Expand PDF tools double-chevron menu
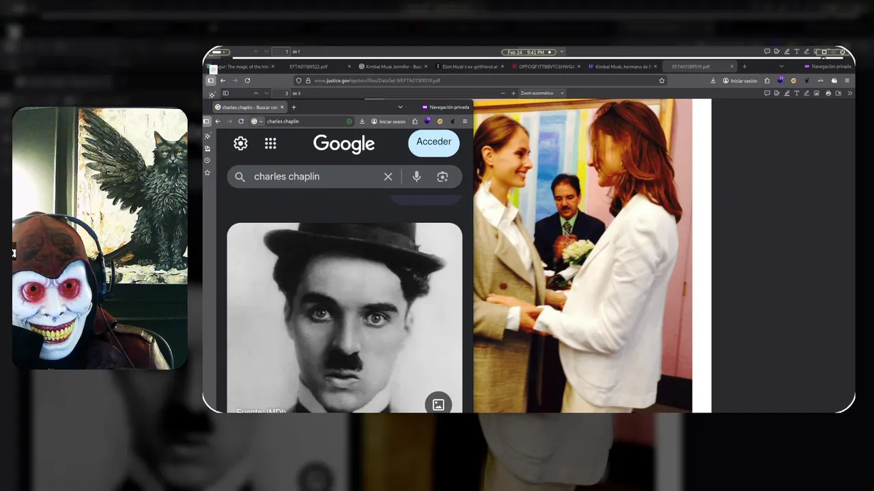 [x=850, y=93]
